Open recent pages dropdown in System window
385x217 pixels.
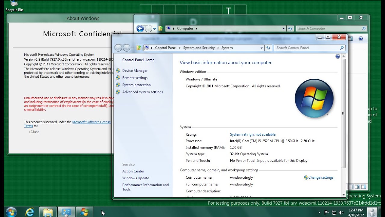[133, 48]
